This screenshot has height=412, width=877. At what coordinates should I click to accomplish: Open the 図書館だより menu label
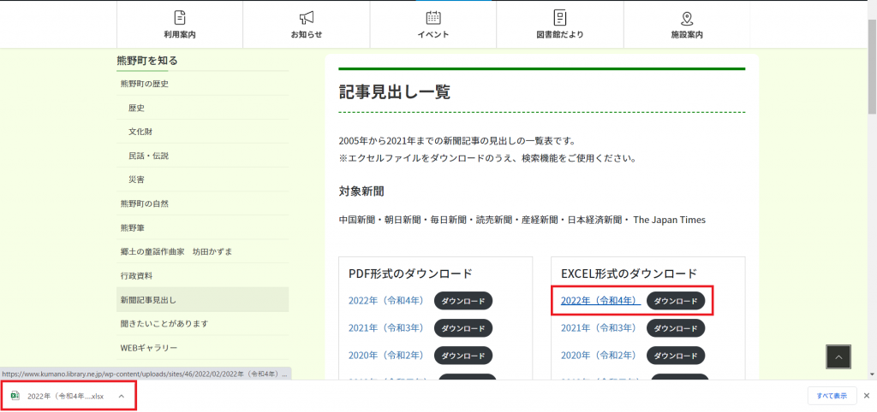560,34
